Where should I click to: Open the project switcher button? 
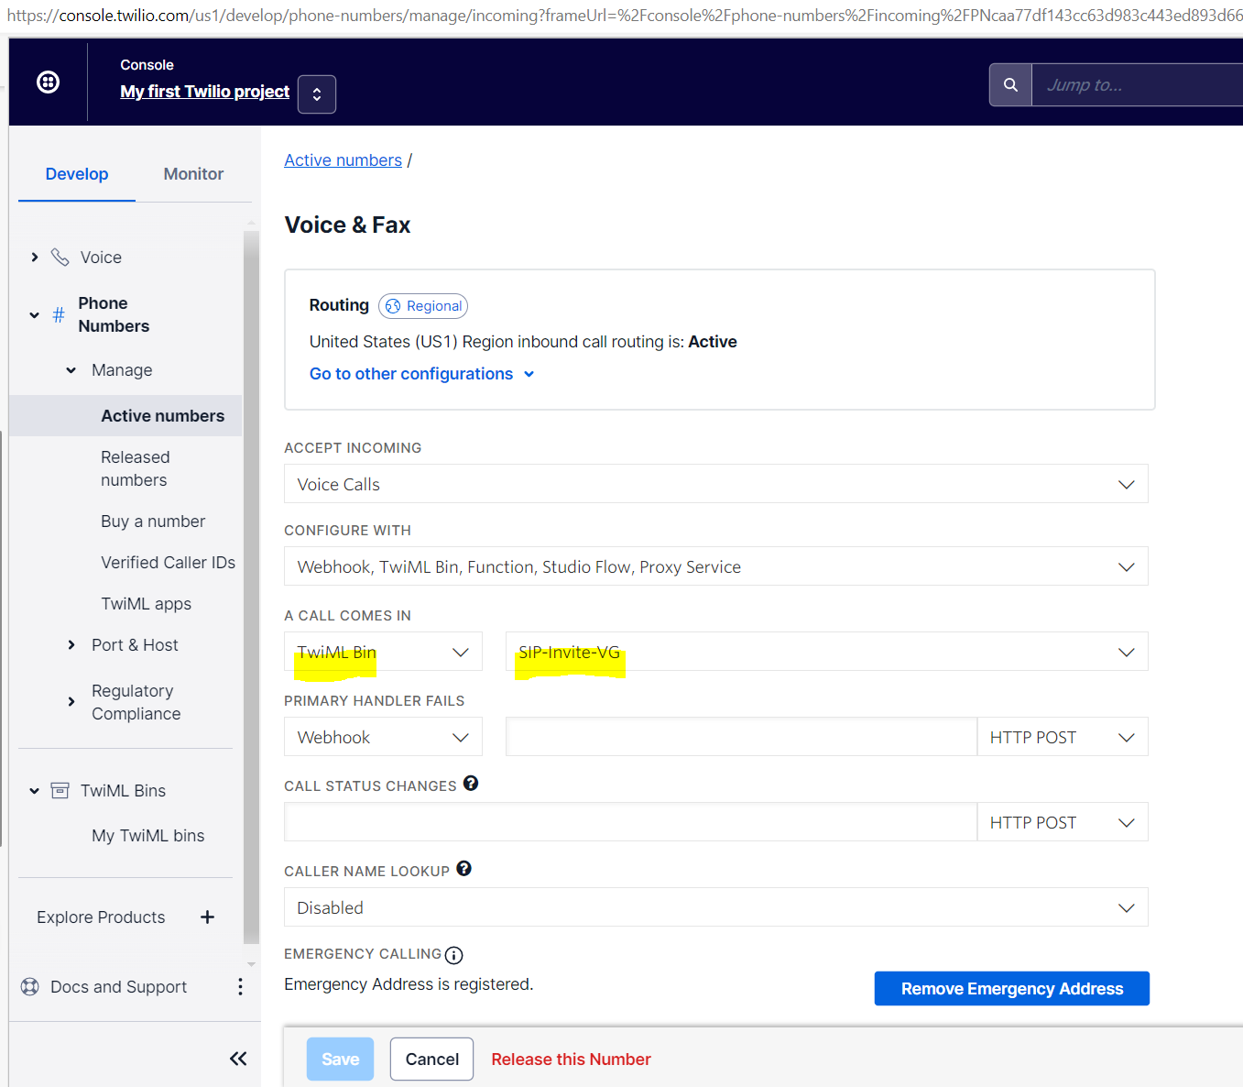click(x=317, y=94)
